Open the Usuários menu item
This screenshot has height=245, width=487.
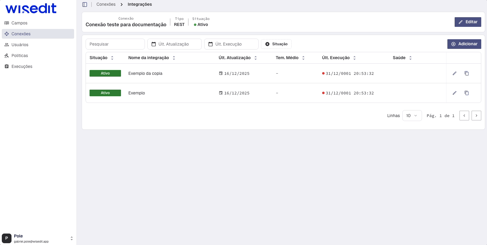click(x=20, y=45)
